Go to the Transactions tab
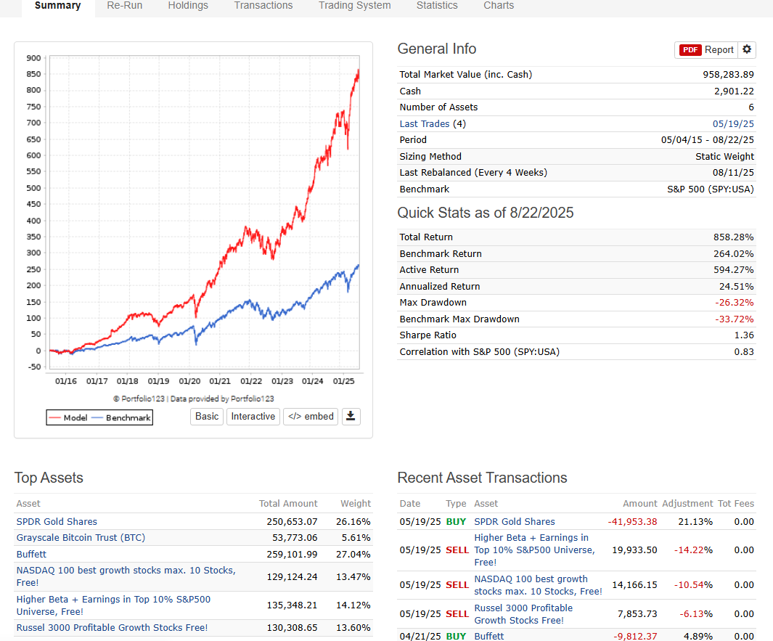The width and height of the screenshot is (773, 641). (263, 6)
